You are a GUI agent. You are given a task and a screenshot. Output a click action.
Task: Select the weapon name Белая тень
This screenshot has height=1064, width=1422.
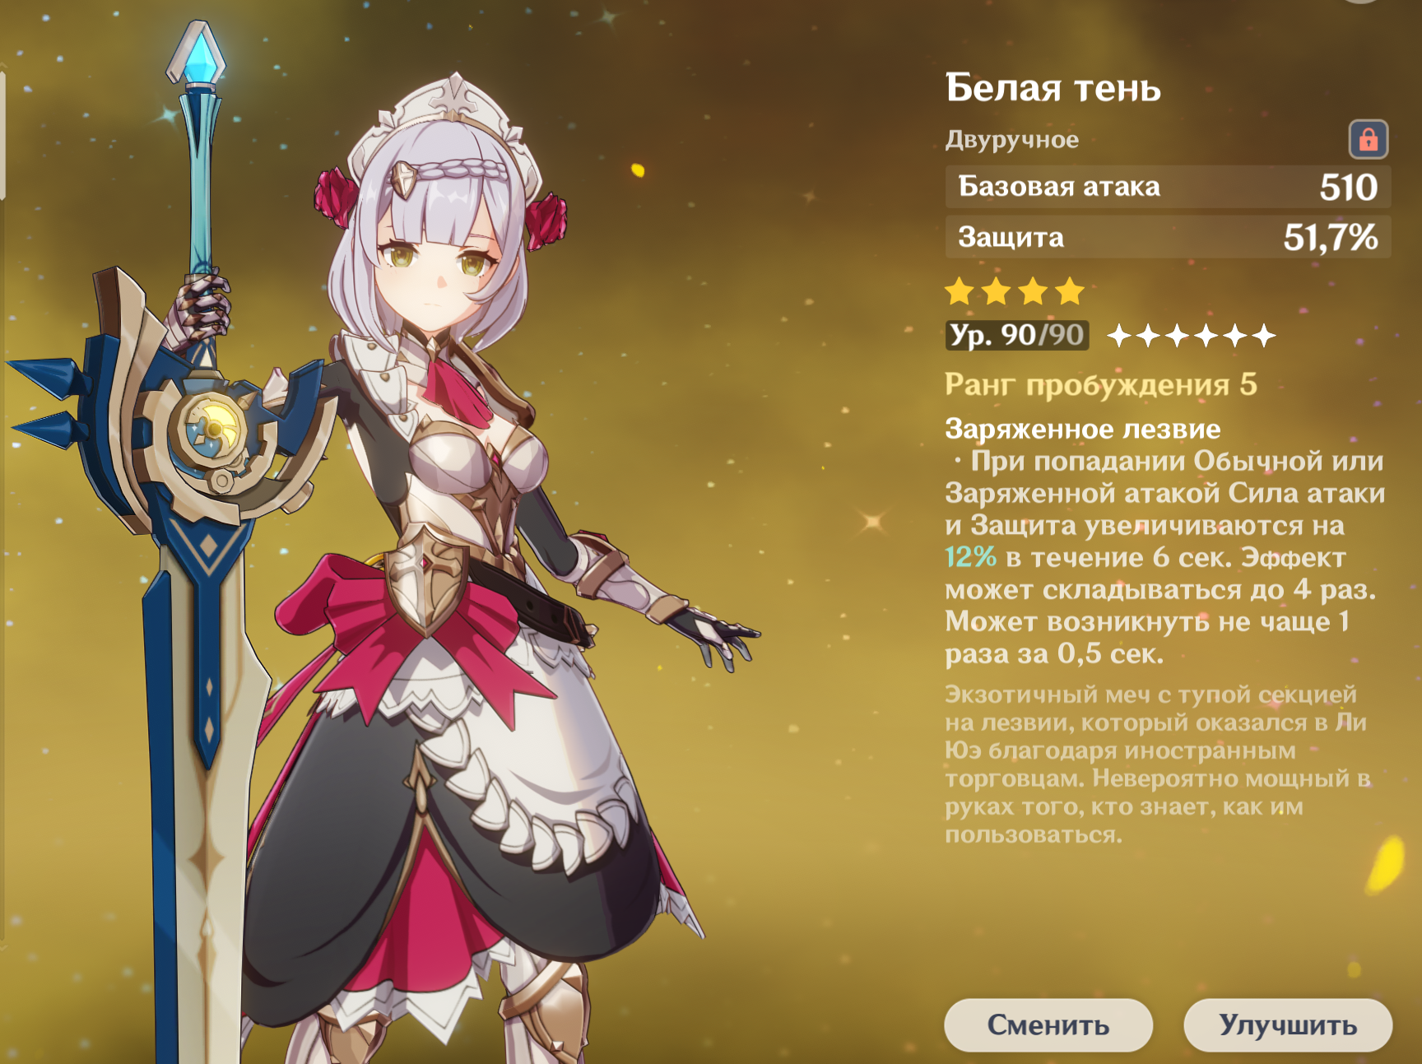pos(1053,87)
